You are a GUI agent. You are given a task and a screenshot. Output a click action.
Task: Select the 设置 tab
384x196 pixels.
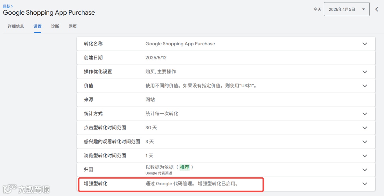[37, 26]
